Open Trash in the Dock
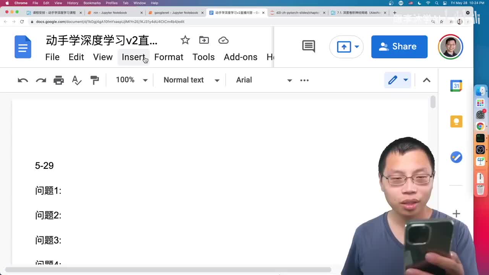Image resolution: width=489 pixels, height=275 pixels. pyautogui.click(x=481, y=189)
